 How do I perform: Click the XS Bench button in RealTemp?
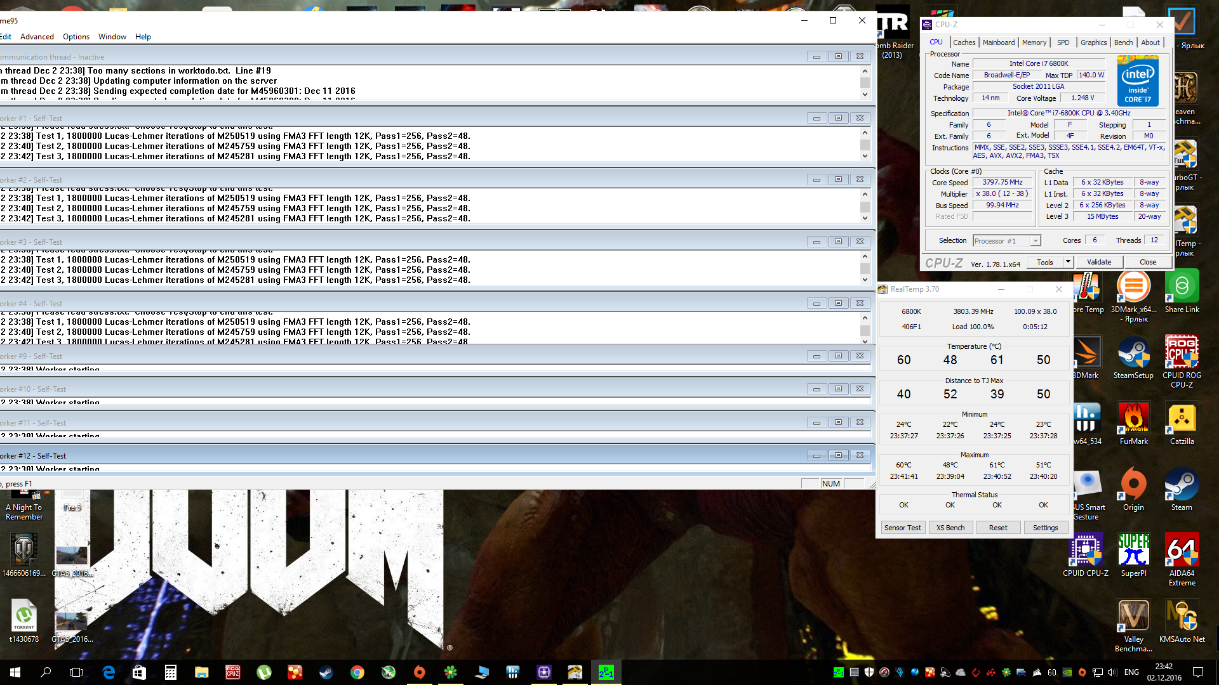pos(950,528)
